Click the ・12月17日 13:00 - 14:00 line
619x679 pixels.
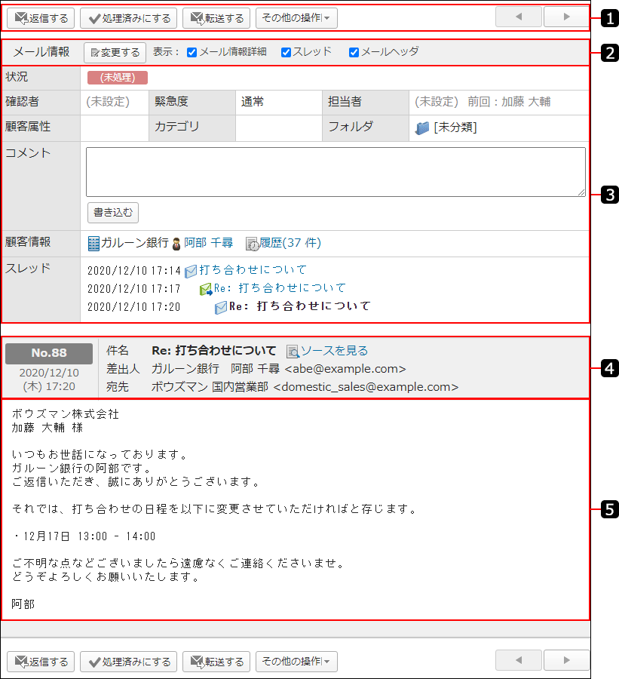(84, 536)
